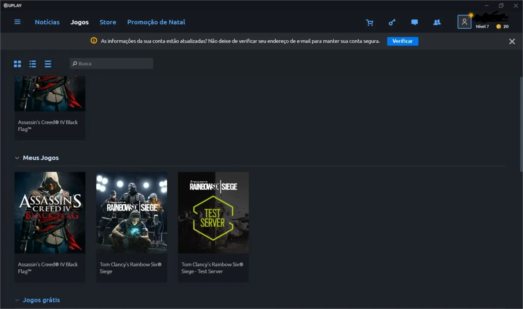Switch to detailed list view
523x309 pixels.
pyautogui.click(x=33, y=64)
